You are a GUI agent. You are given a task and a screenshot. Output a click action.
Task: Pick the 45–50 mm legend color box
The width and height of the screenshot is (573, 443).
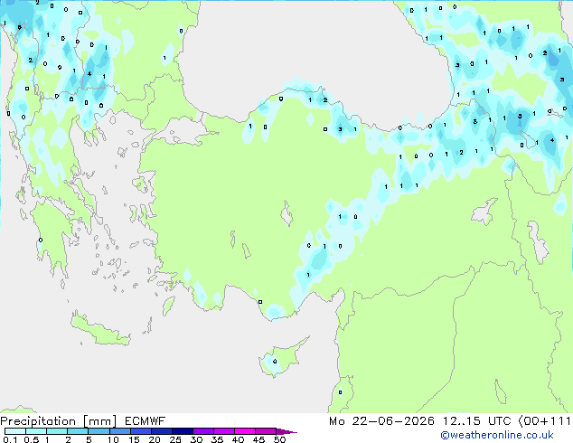point(266,431)
